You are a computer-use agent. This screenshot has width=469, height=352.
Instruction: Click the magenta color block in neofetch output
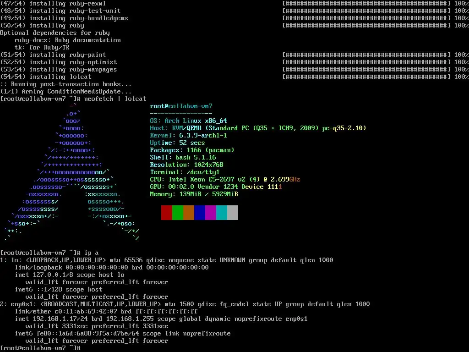211,213
